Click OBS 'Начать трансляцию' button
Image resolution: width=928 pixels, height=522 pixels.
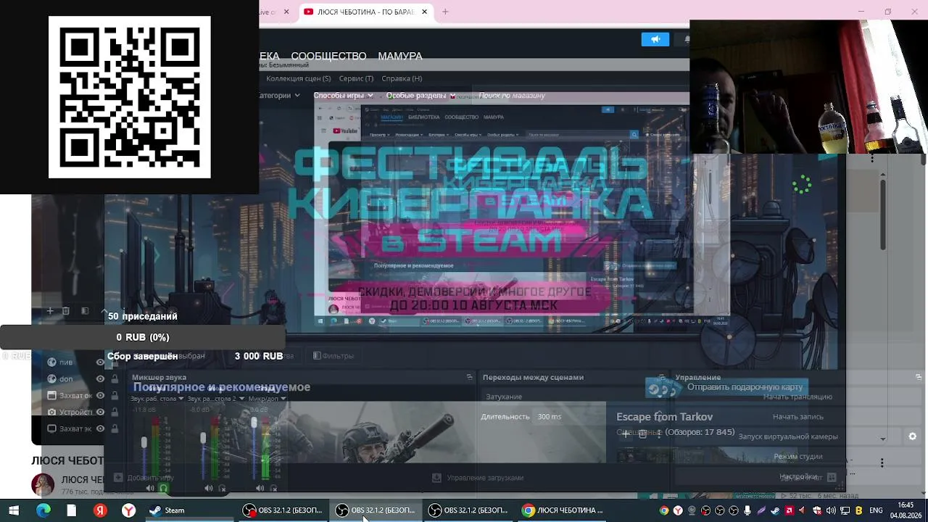pos(797,397)
